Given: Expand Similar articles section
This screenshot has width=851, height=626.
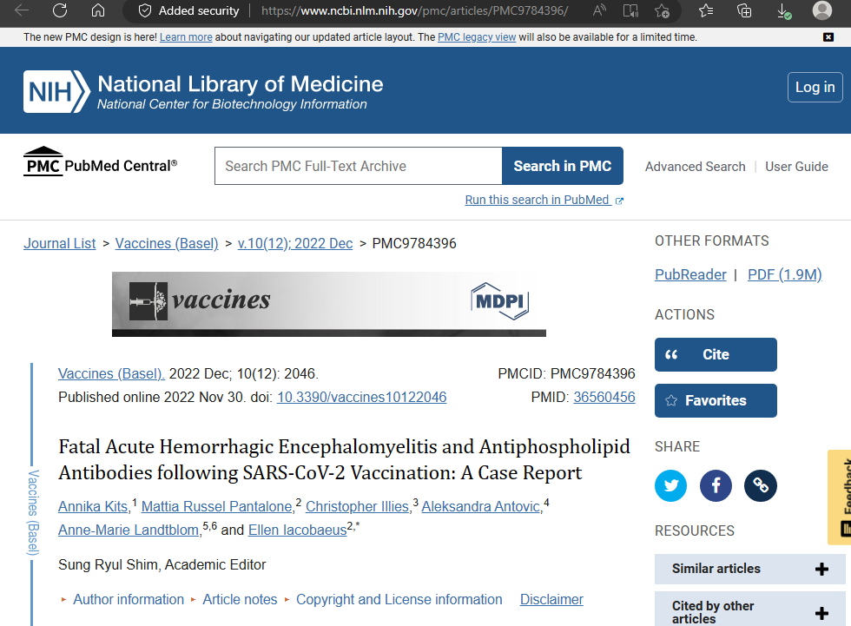Looking at the screenshot, I should click(x=750, y=569).
